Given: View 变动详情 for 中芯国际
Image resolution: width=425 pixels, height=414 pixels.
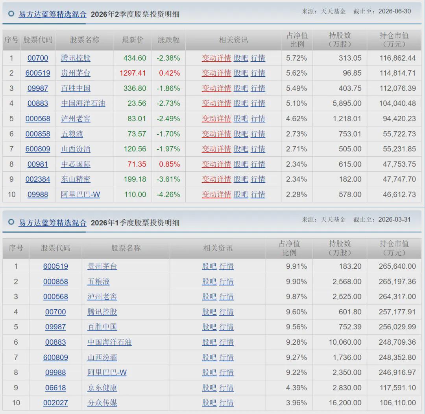Looking at the screenshot, I should pos(216,164).
